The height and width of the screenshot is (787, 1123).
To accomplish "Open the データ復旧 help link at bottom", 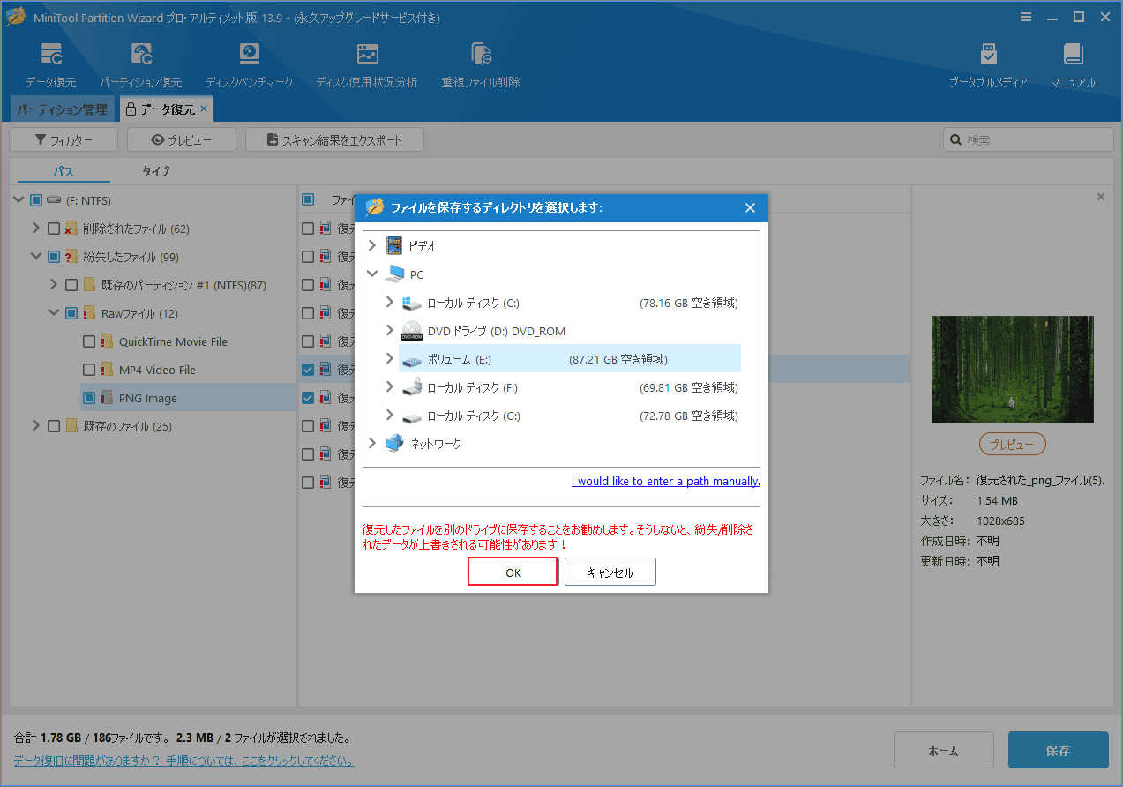I will pos(184,760).
